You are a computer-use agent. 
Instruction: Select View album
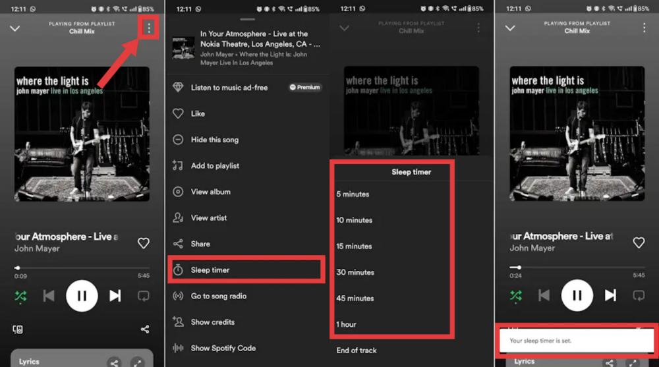pyautogui.click(x=246, y=192)
